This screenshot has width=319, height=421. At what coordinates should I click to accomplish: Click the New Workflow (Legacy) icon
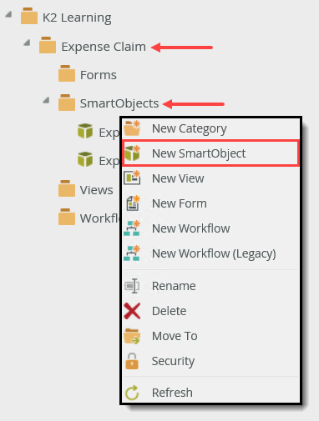(132, 253)
